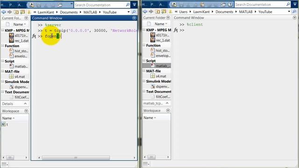The height and width of the screenshot is (168, 299).
Task: Click switch windows icon in left window toolbar
Action: tap(60, 5)
